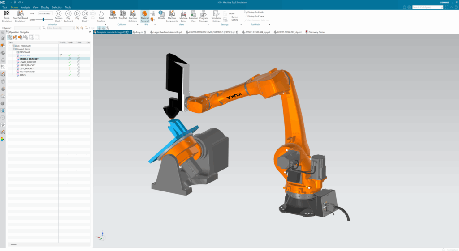Image resolution: width=459 pixels, height=251 pixels.
Task: Open the Menu dropdown
Action: click(7, 28)
